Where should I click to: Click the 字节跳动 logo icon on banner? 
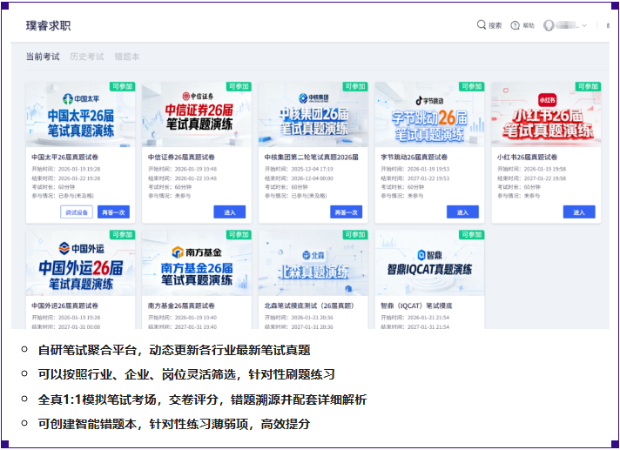419,101
